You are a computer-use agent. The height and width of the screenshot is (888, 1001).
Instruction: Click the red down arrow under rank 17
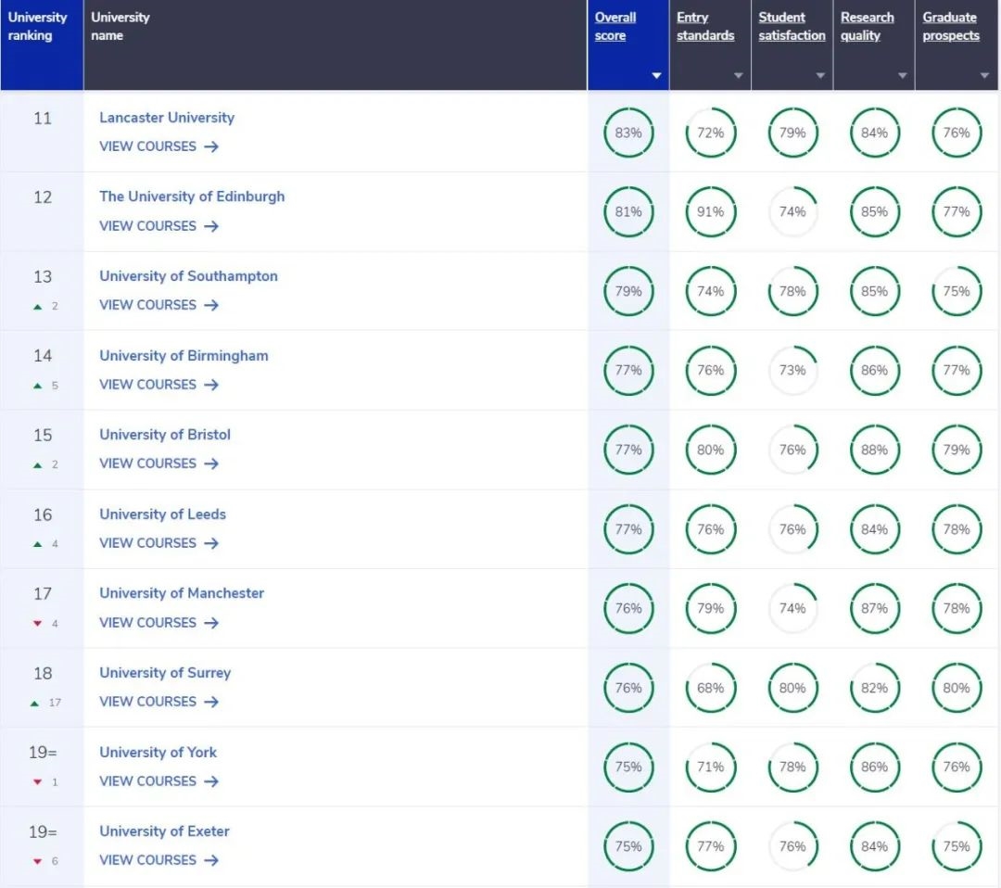(x=38, y=624)
